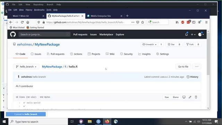Screen dimensions: 222x125
Task: Open a new browser tab
Action: 127,16
